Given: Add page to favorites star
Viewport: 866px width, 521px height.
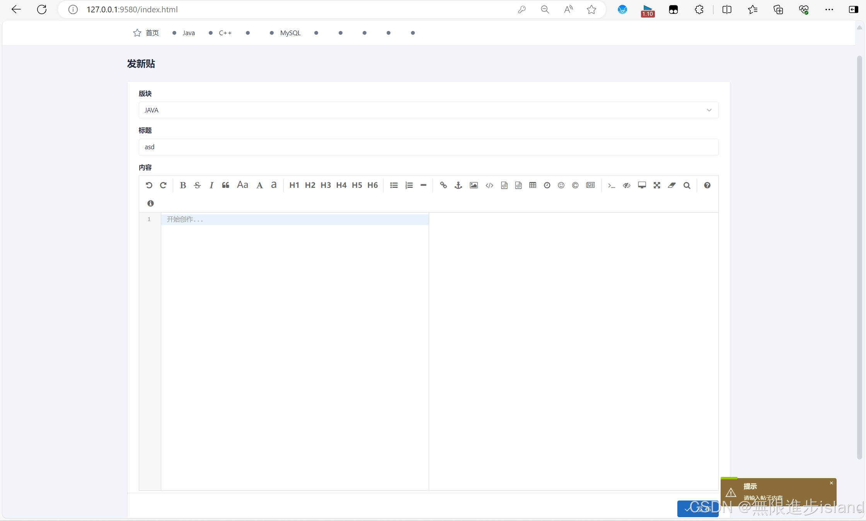Looking at the screenshot, I should pyautogui.click(x=592, y=10).
